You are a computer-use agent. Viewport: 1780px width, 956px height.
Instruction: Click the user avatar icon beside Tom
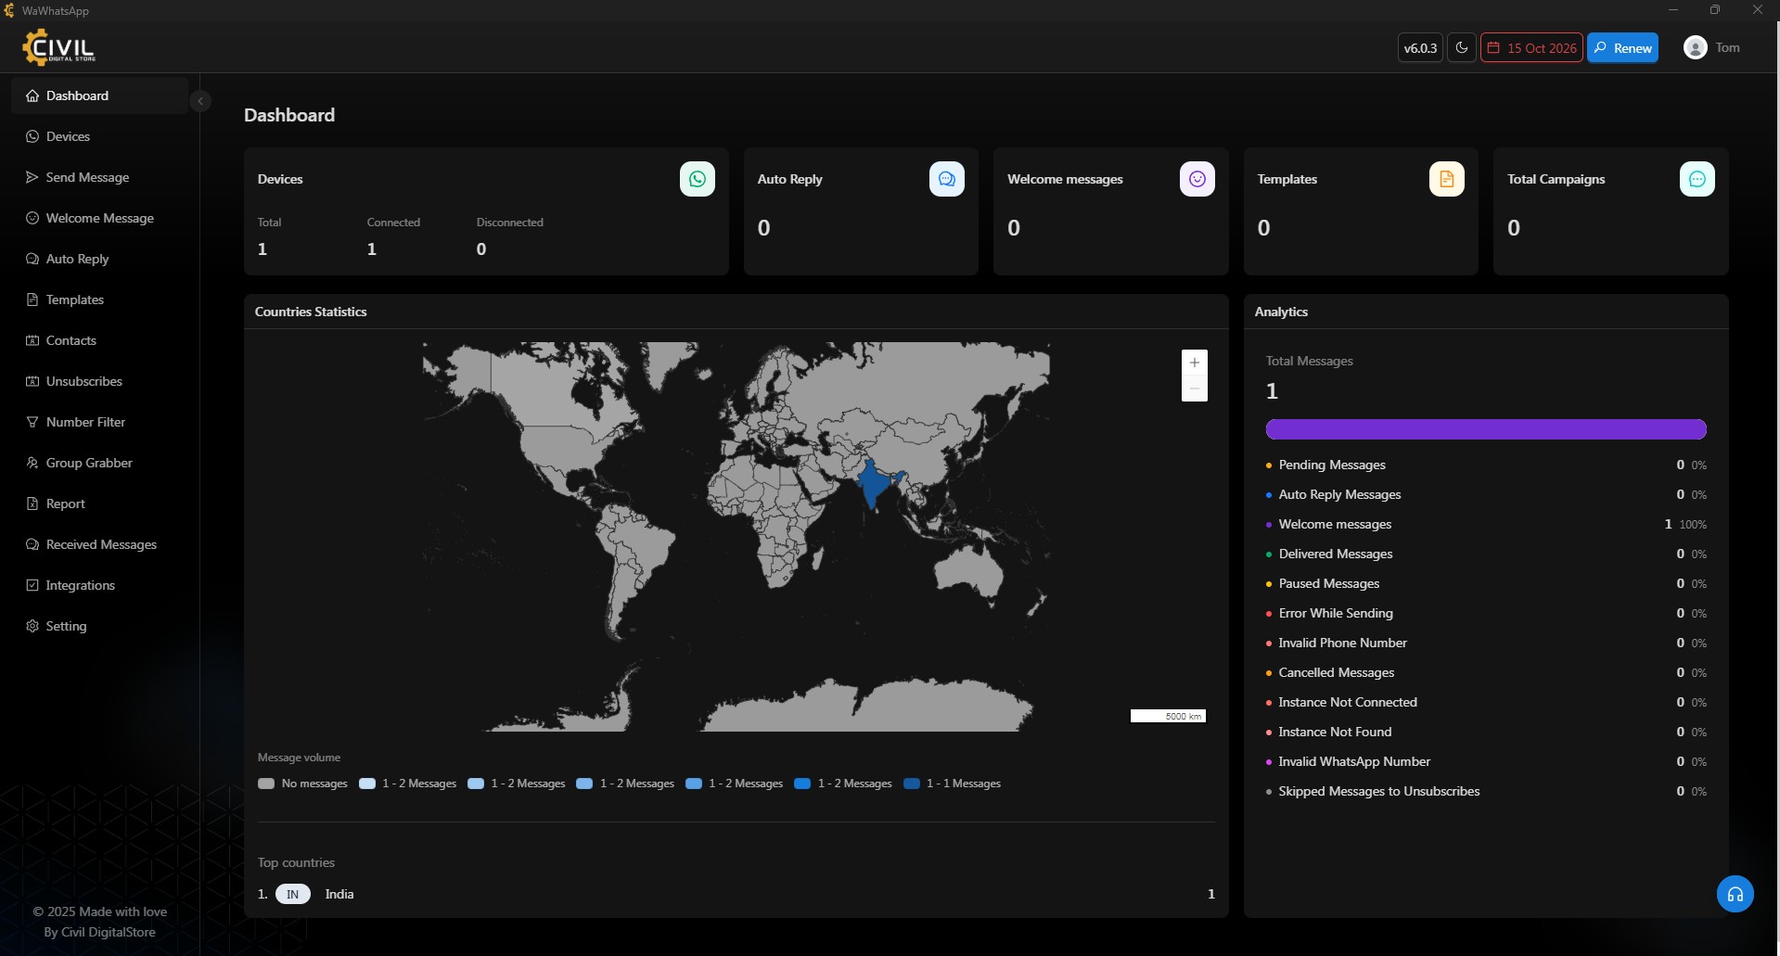point(1695,48)
